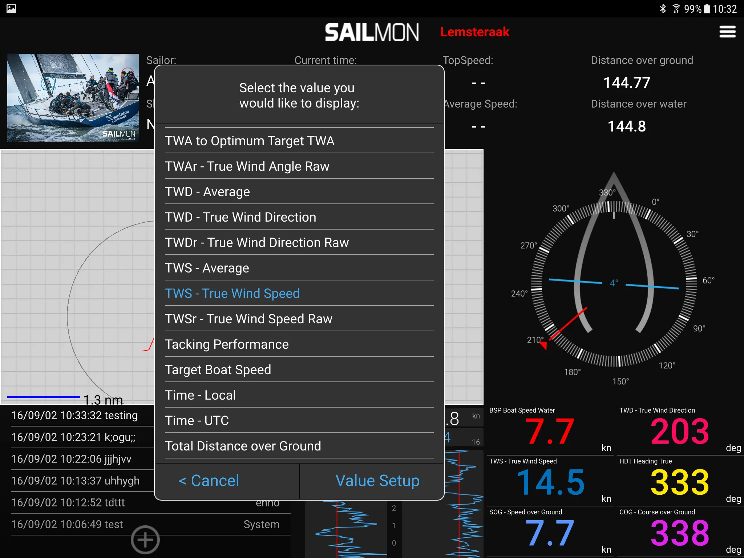The width and height of the screenshot is (744, 558).
Task: Choose TWAr - True Wind Angle Raw
Action: [x=299, y=166]
